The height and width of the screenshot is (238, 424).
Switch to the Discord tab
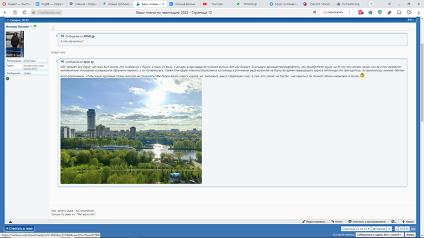tap(317, 4)
